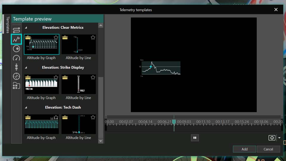Favorite Clear Metrics Altitude by Line
The height and width of the screenshot is (161, 286).
point(93,38)
